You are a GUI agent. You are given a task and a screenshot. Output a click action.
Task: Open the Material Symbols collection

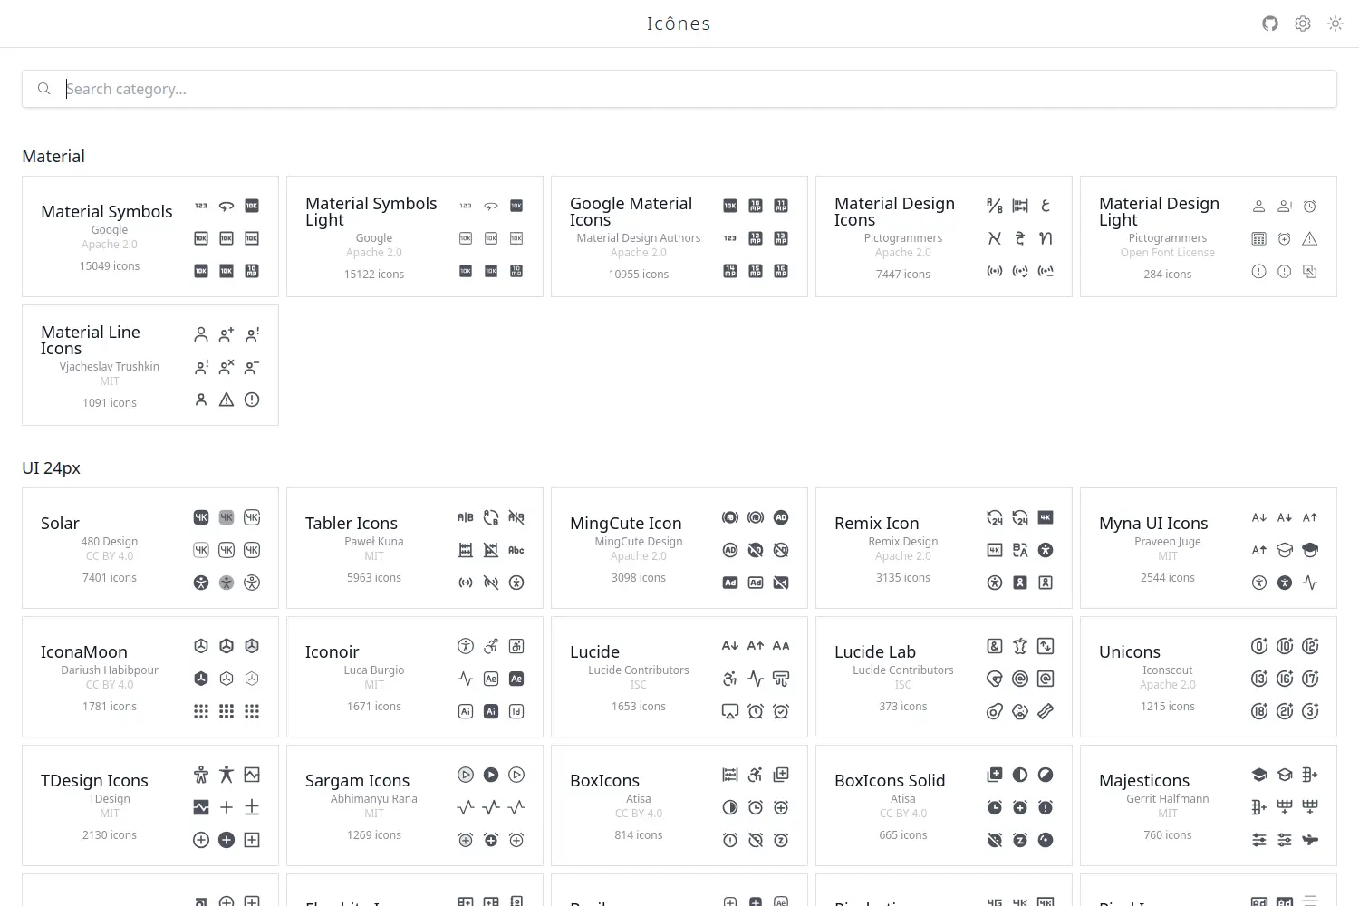pos(150,236)
